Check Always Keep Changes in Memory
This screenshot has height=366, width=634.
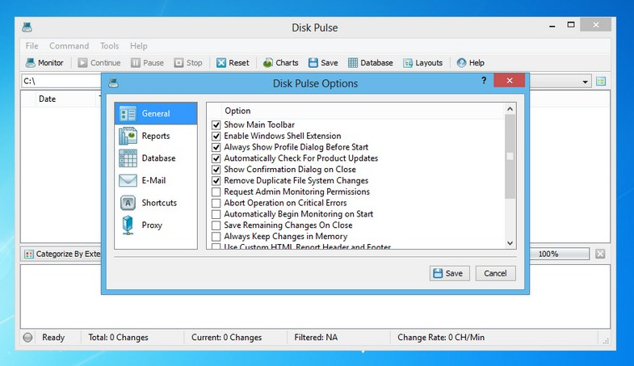[x=216, y=236]
